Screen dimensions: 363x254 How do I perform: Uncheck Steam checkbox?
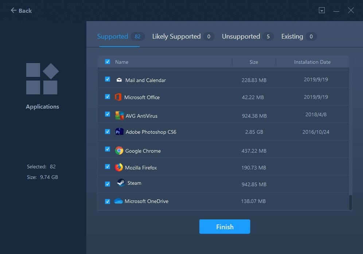tap(108, 184)
